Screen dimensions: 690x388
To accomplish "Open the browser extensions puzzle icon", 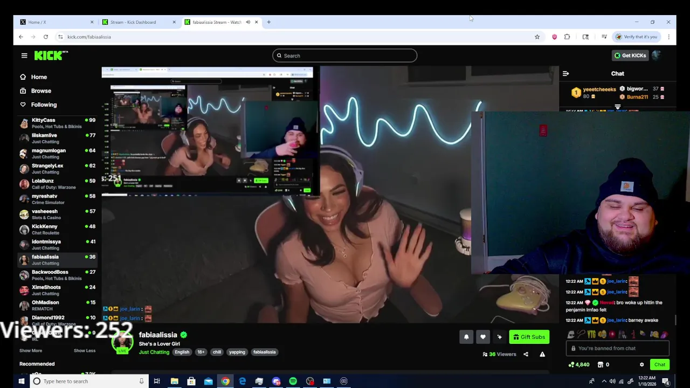I will pos(567,37).
